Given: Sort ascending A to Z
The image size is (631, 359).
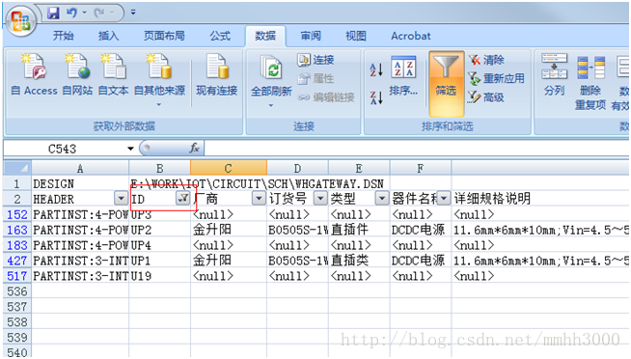Looking at the screenshot, I should (x=376, y=69).
